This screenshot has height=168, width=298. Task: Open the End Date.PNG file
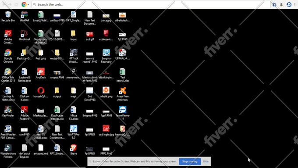click(90, 94)
